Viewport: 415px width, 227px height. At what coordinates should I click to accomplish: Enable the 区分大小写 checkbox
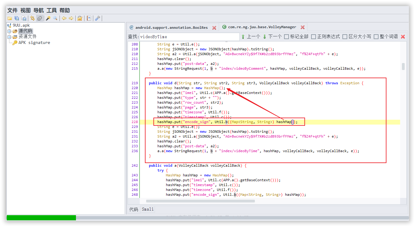click(345, 37)
